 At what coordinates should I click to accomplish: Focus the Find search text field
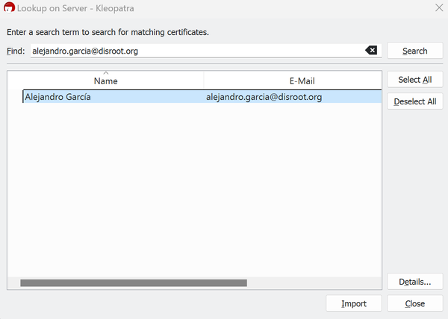(x=194, y=51)
